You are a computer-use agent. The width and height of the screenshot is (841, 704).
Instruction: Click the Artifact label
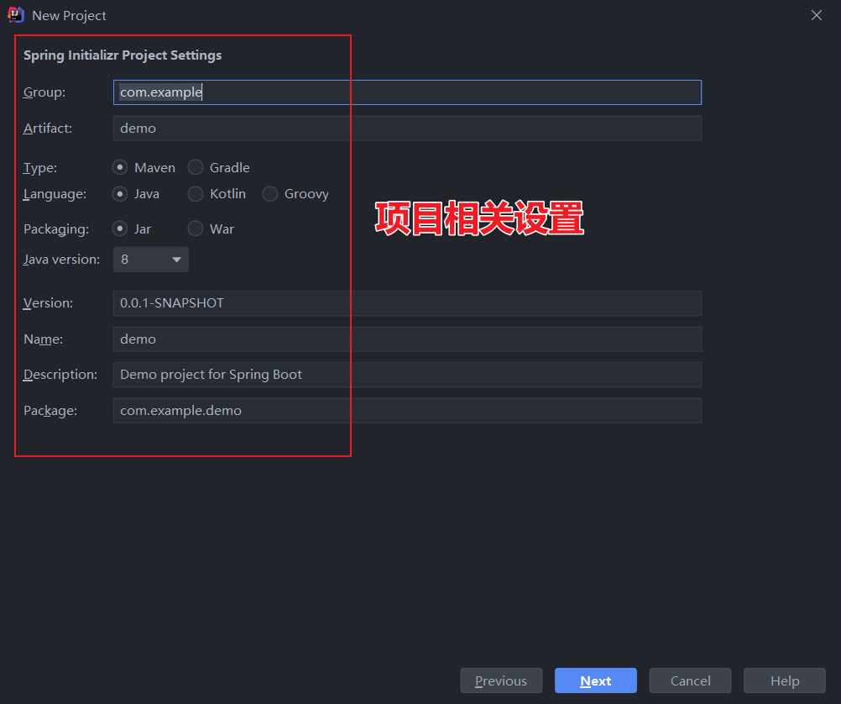tap(48, 129)
